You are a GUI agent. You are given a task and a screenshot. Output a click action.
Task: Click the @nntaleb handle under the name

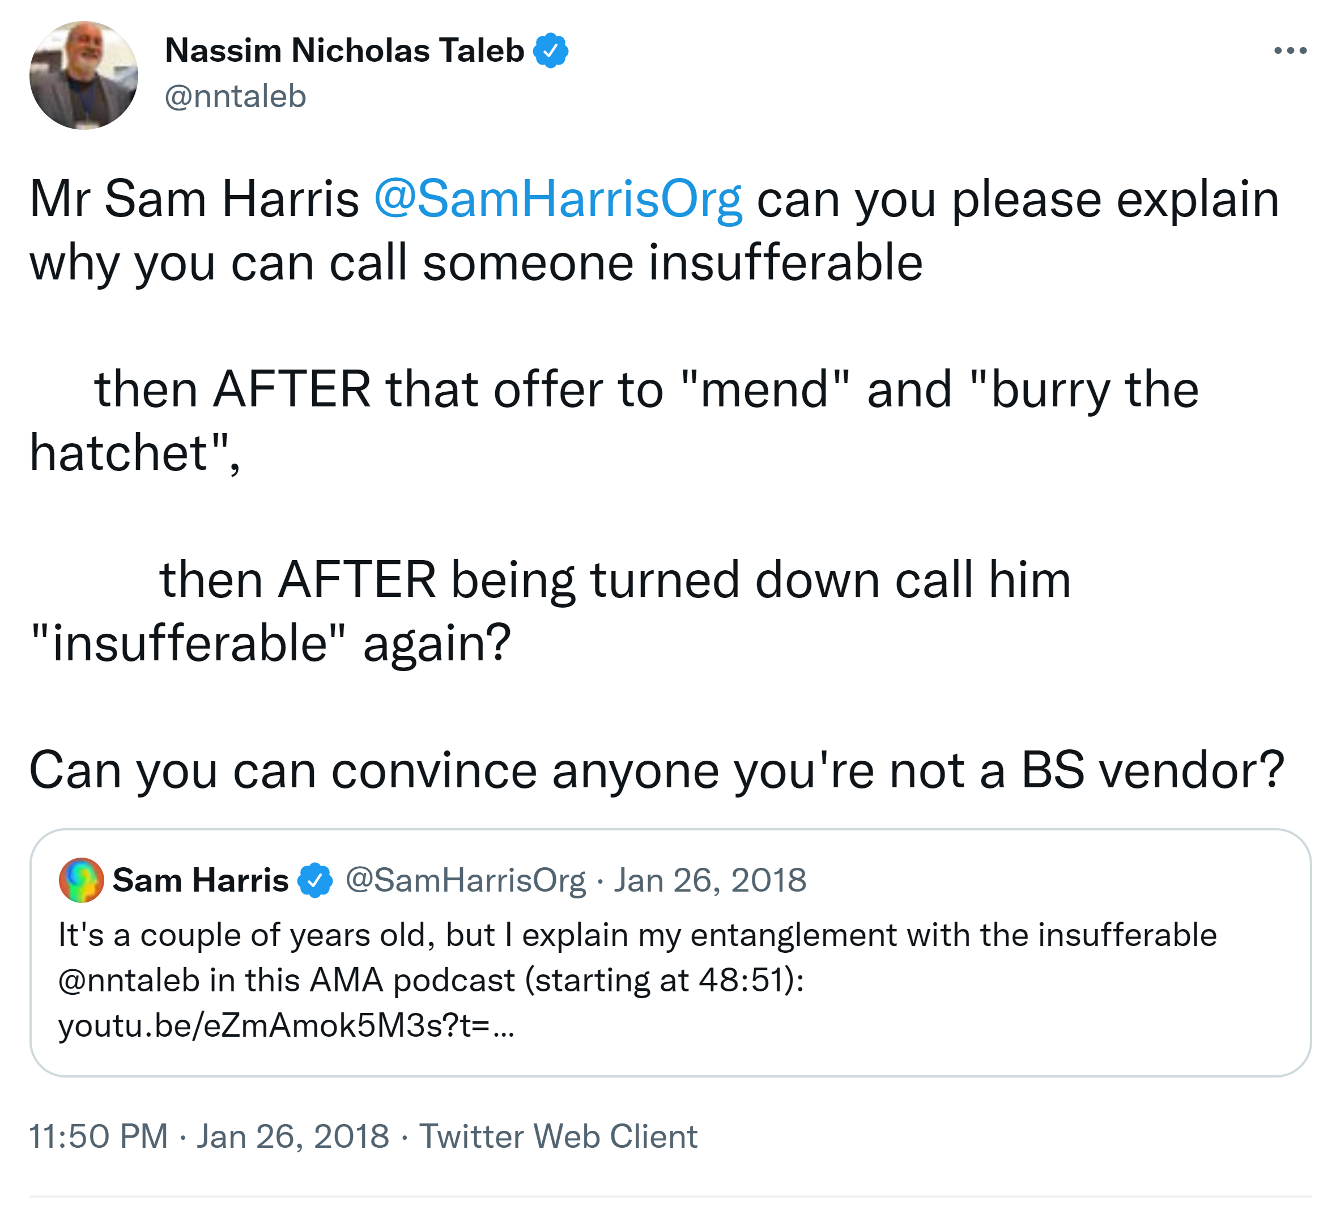[235, 97]
